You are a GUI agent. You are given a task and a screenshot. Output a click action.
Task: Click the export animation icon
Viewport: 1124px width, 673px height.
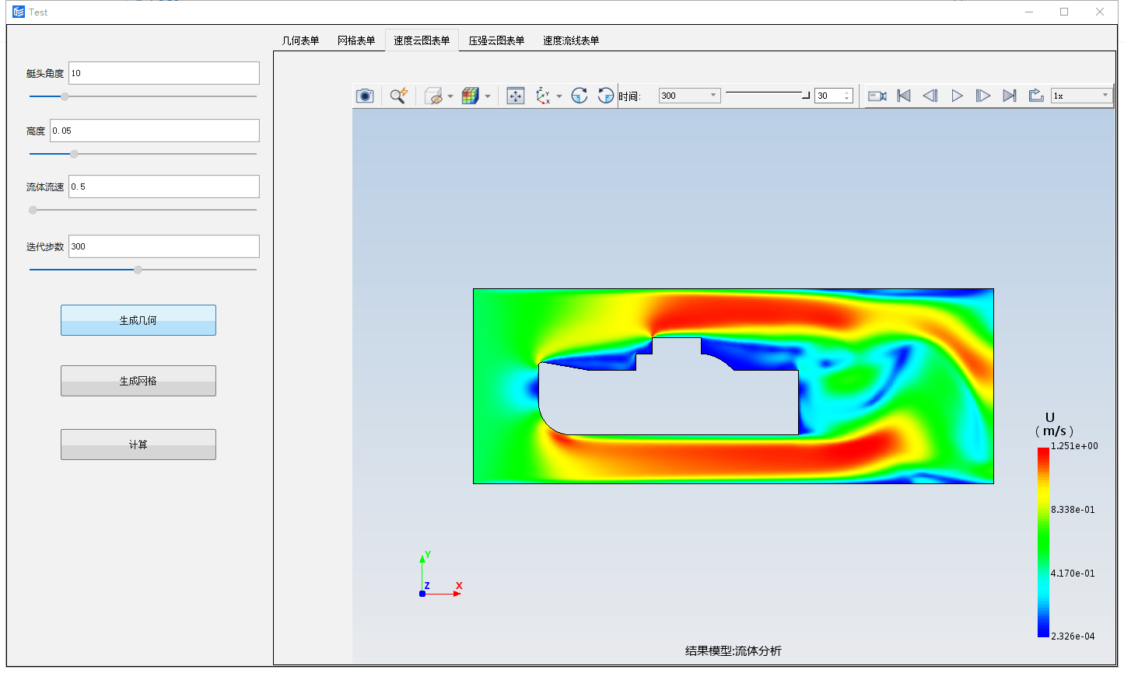point(1036,96)
